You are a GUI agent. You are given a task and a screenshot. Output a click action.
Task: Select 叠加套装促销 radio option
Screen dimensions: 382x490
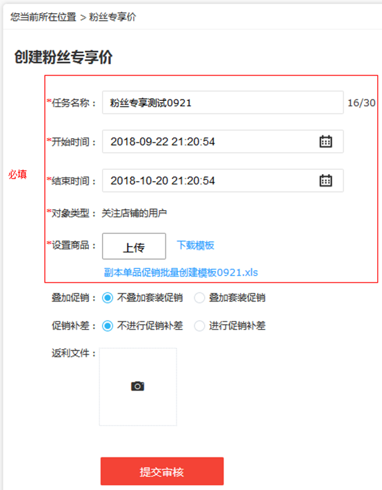[x=199, y=298]
